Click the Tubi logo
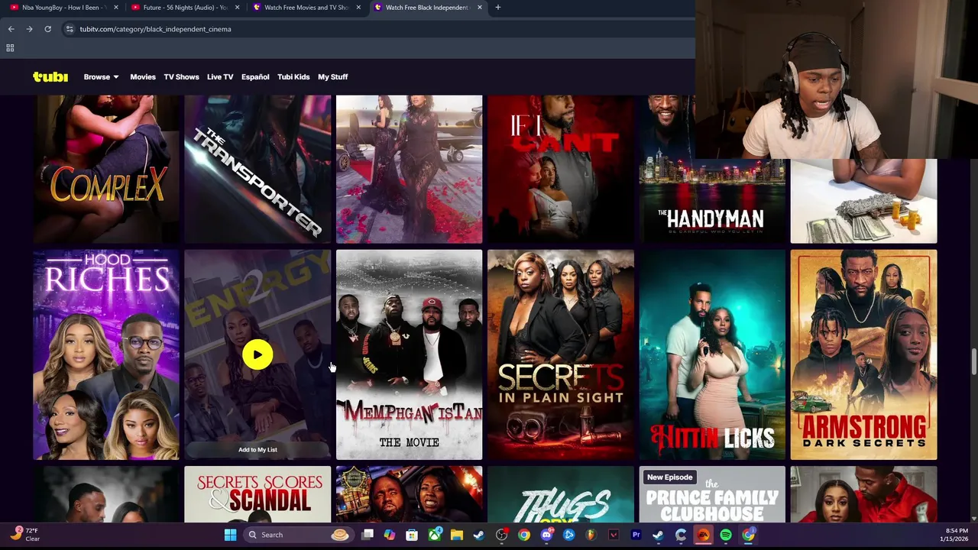 pos(50,76)
